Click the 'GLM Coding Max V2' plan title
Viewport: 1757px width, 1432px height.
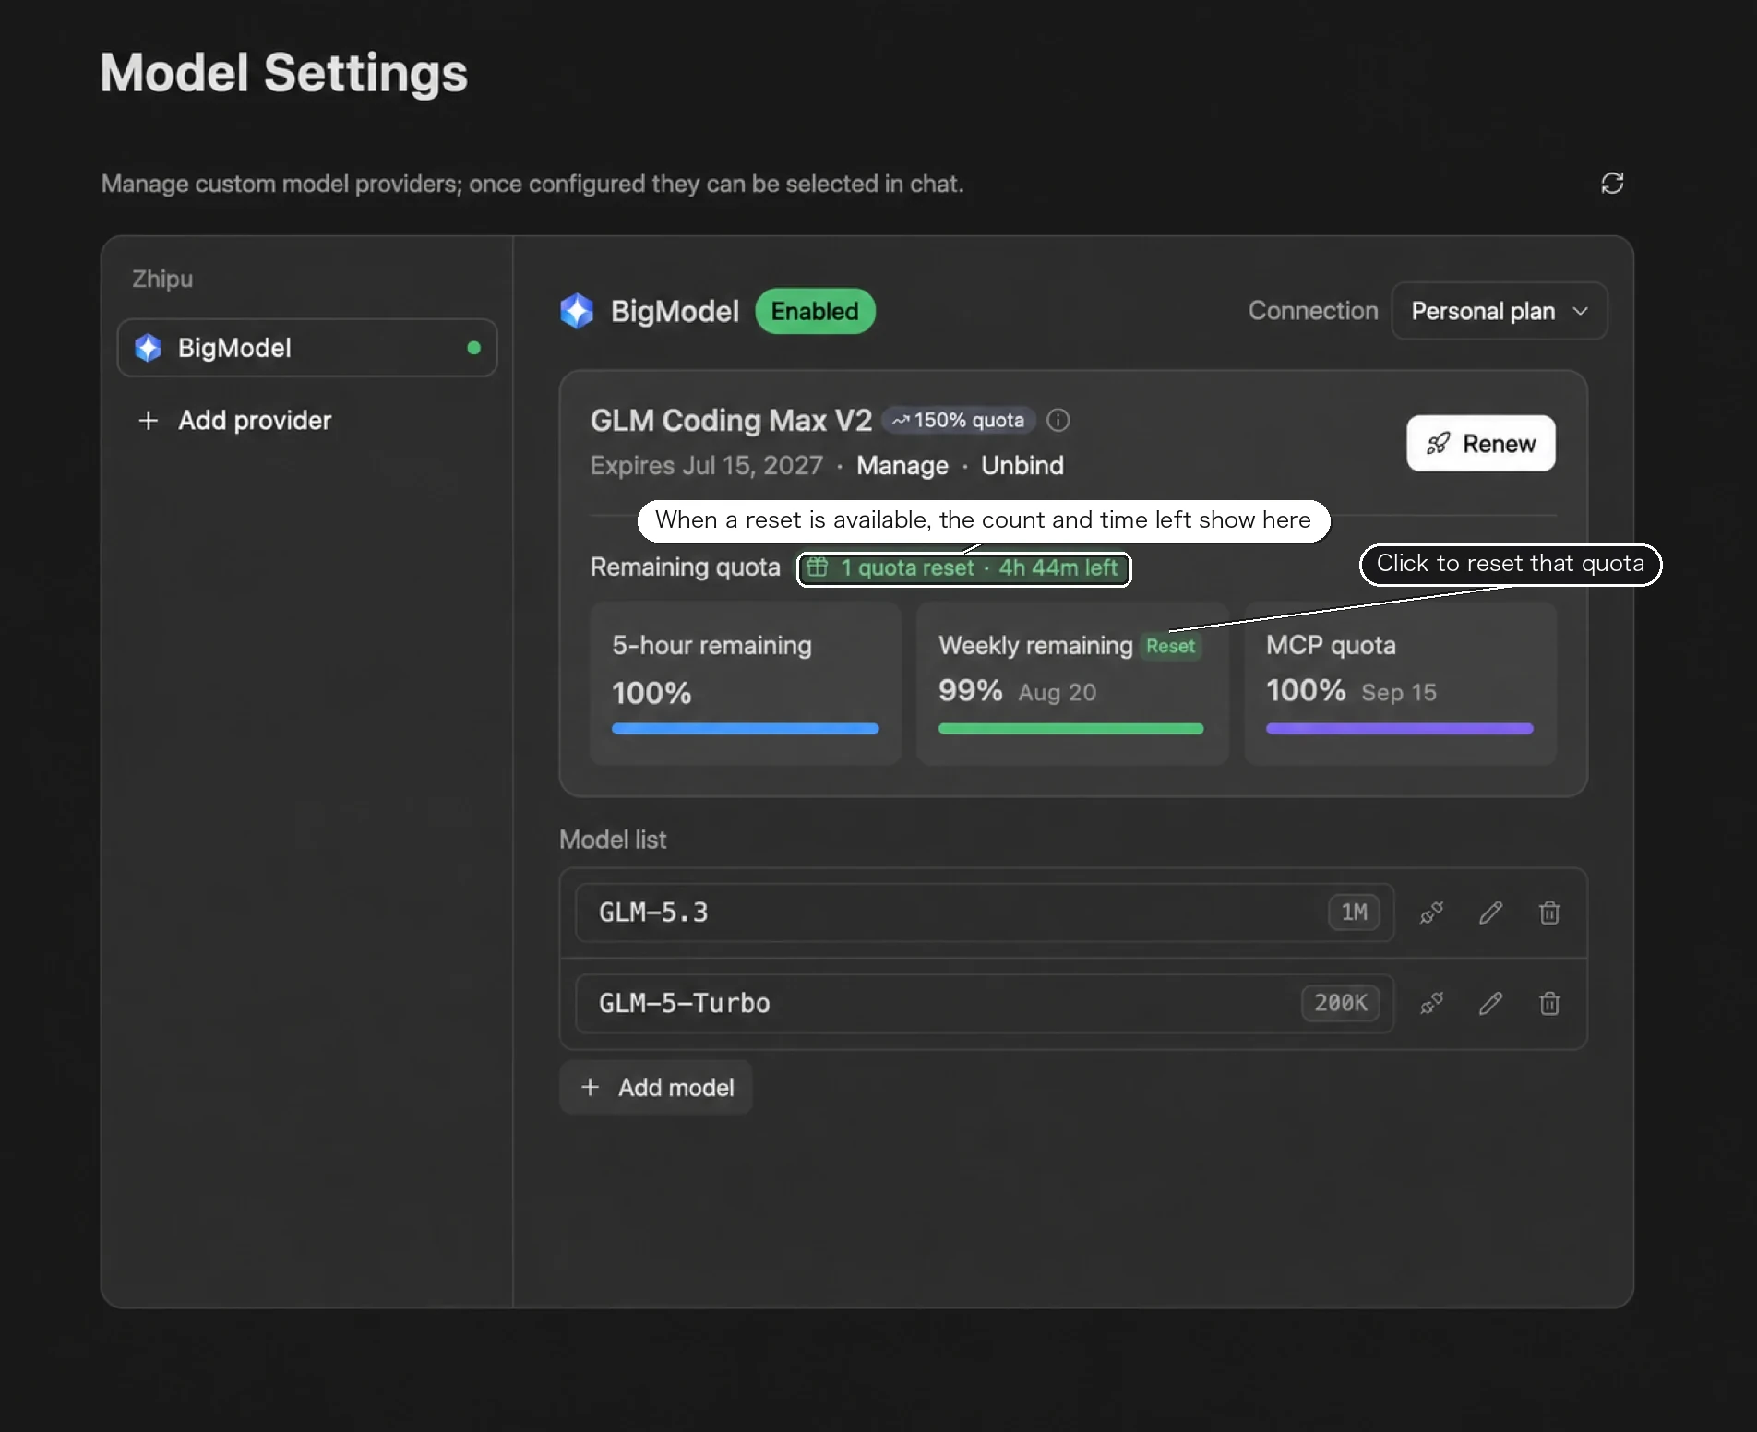731,421
